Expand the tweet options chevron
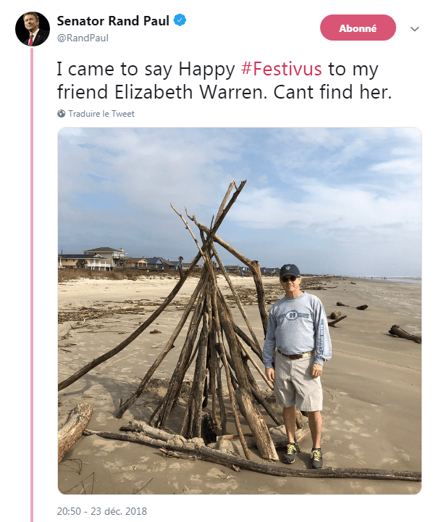 pos(414,29)
